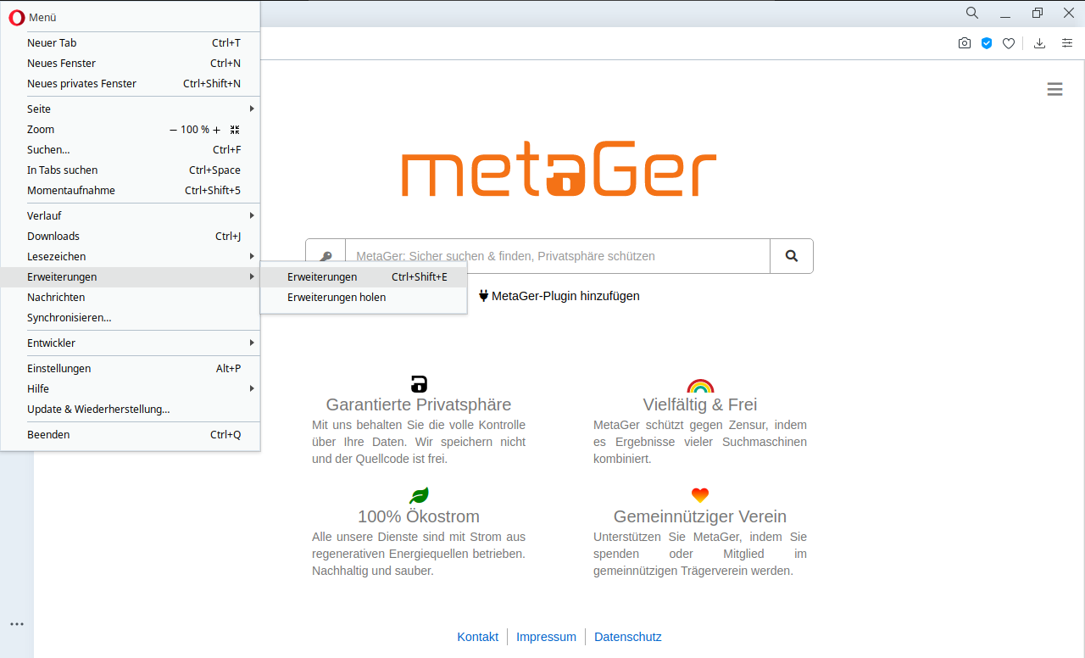The height and width of the screenshot is (658, 1085).
Task: Click the padlock icon above Garantierte Privatsphäre
Action: tap(419, 383)
